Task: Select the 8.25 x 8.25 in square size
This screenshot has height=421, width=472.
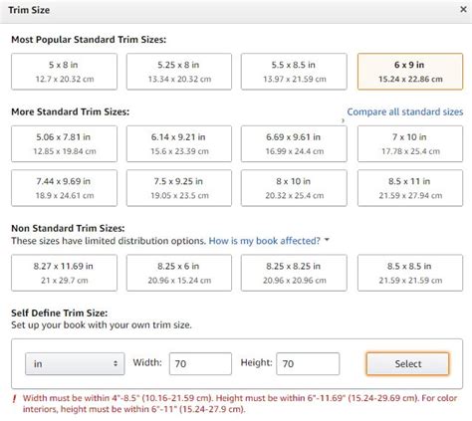Action: pyautogui.click(x=294, y=273)
